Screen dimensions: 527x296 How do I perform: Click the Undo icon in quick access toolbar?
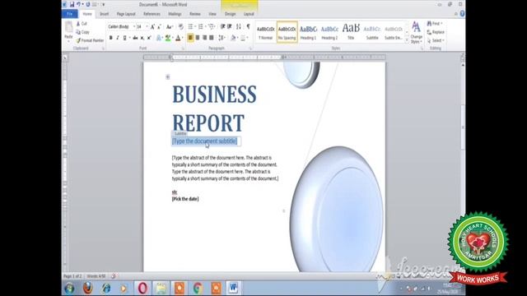pos(78,4)
